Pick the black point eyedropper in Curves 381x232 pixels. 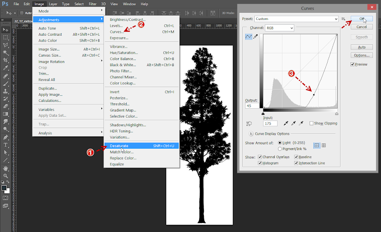286,123
